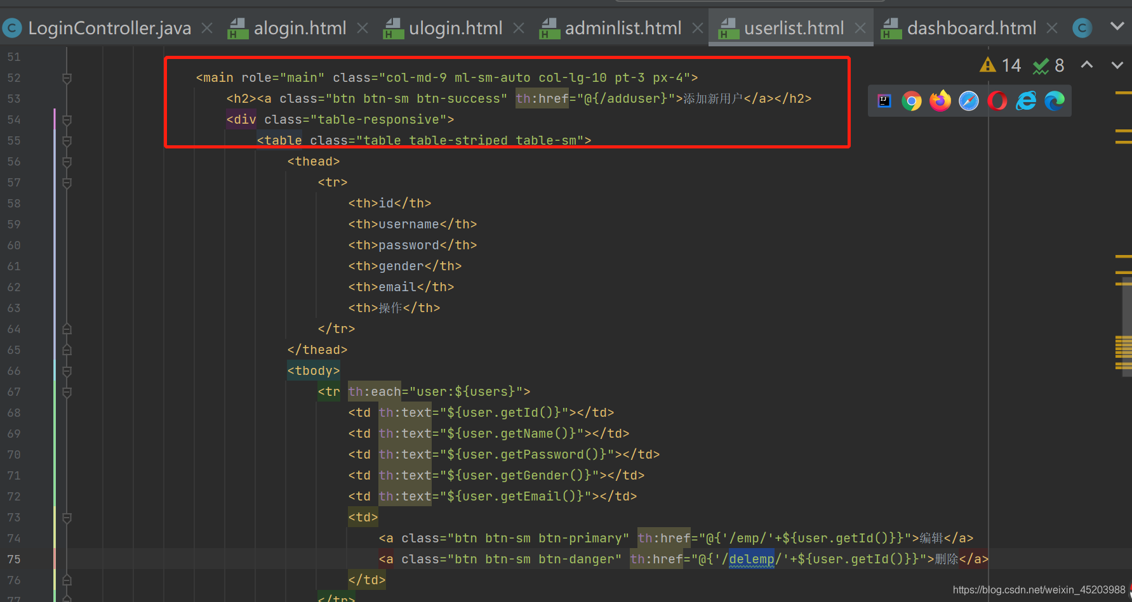Close the adminlist.html tab
1132x602 pixels.
pyautogui.click(x=698, y=28)
